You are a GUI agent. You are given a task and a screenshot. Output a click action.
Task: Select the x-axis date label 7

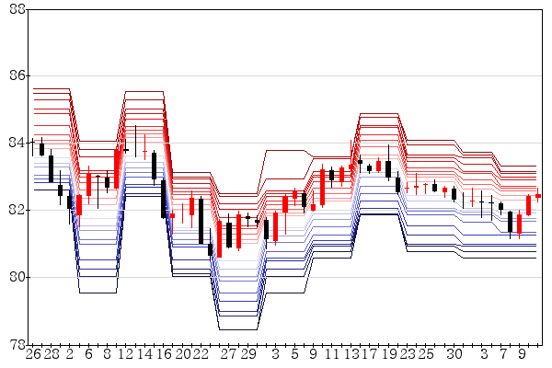point(503,353)
